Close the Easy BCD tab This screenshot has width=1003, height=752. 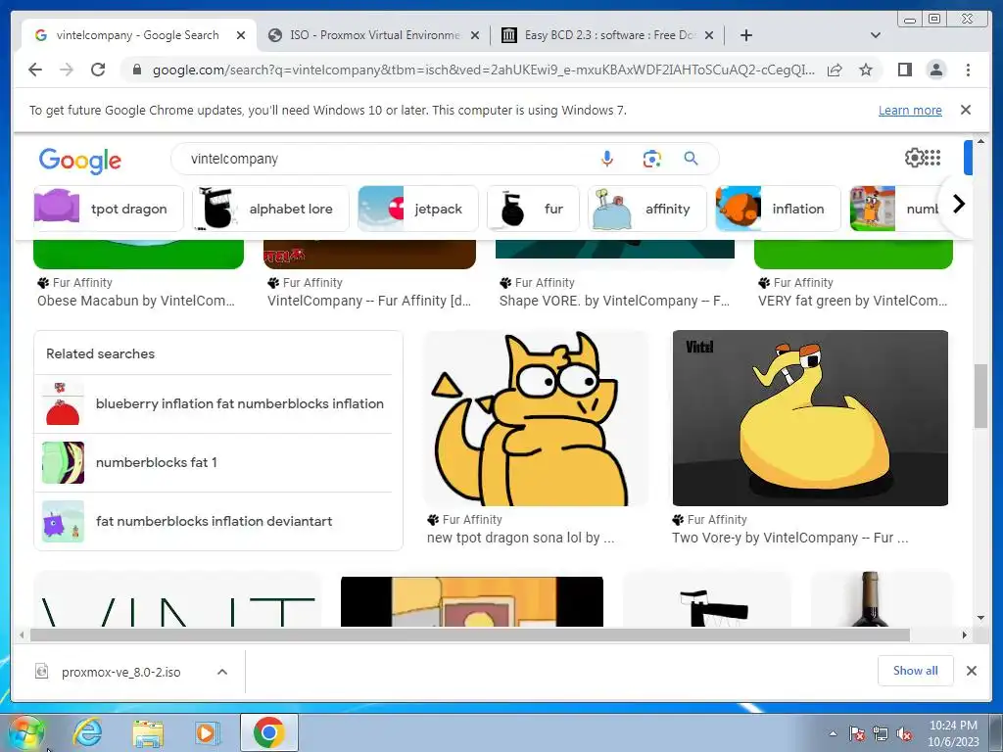coord(709,35)
